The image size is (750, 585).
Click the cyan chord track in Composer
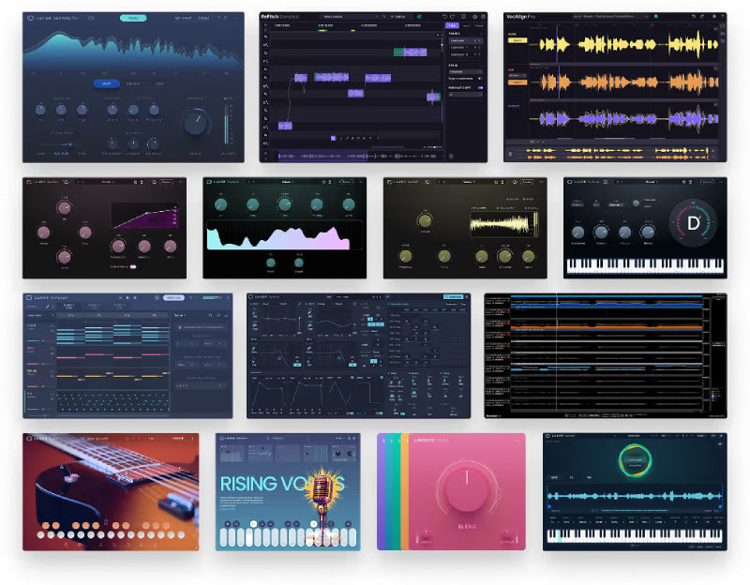tap(112, 335)
